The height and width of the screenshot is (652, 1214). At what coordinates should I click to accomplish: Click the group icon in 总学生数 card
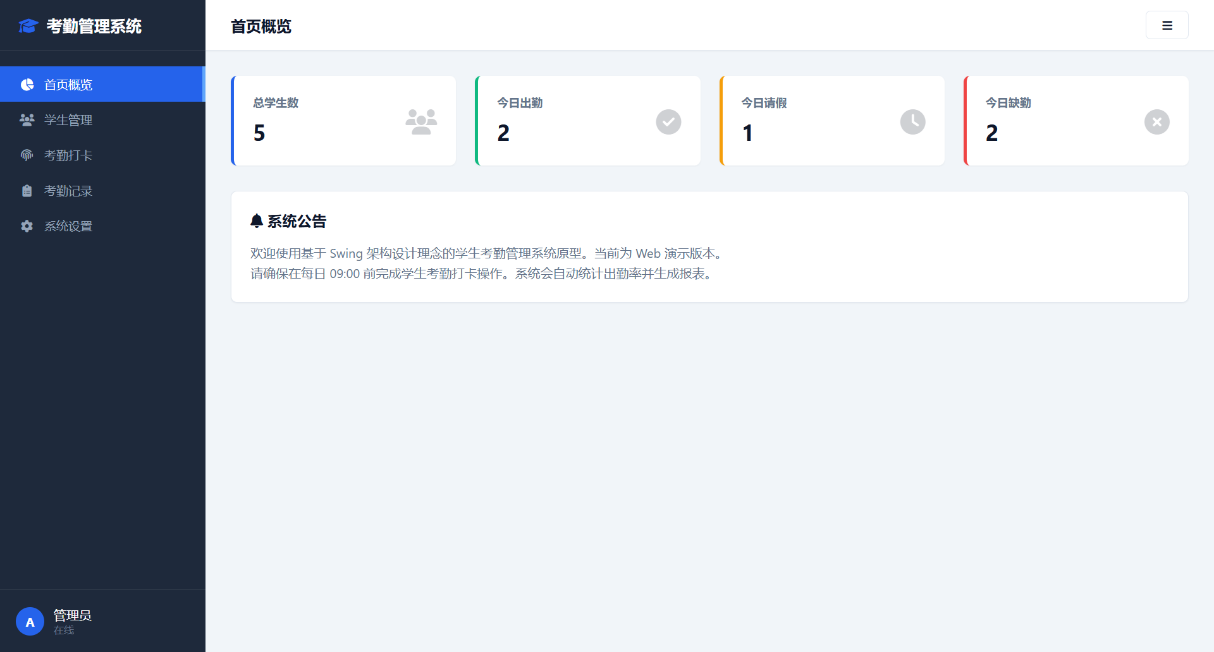coord(421,121)
